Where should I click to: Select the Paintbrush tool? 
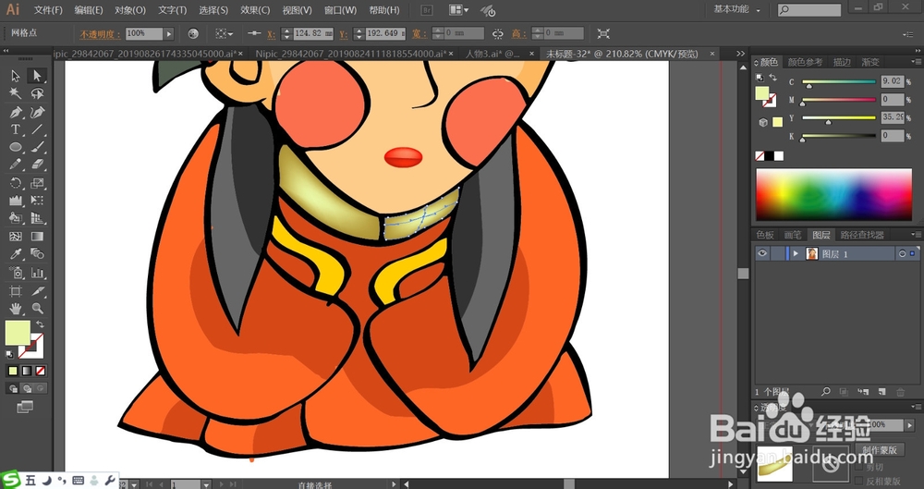37,147
